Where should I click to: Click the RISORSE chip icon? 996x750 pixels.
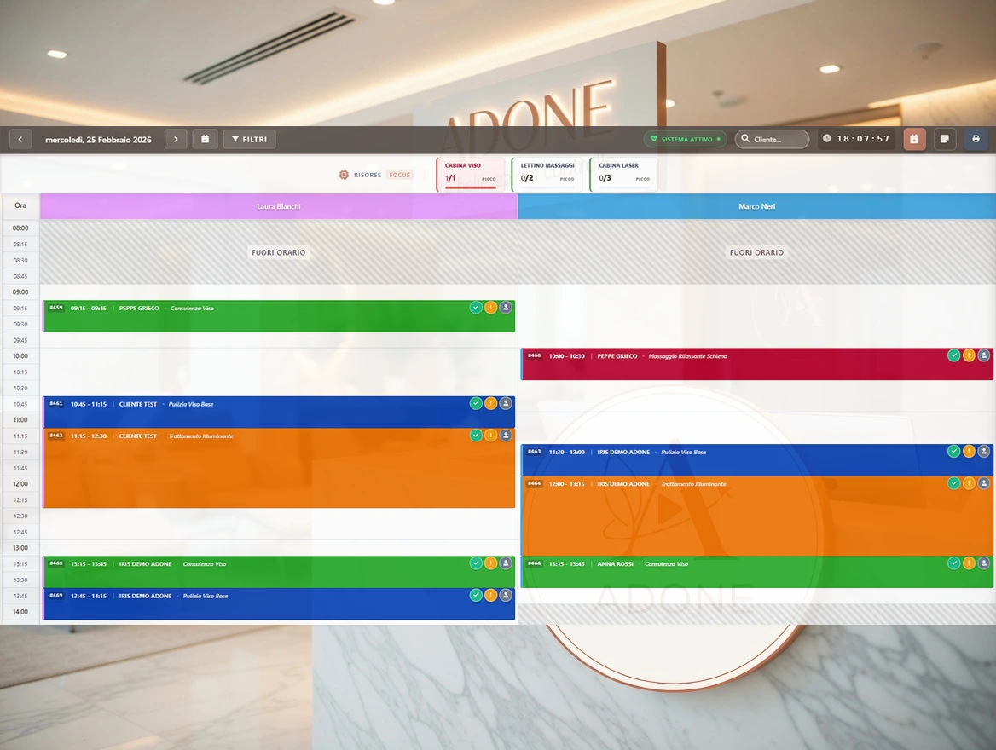tap(344, 175)
